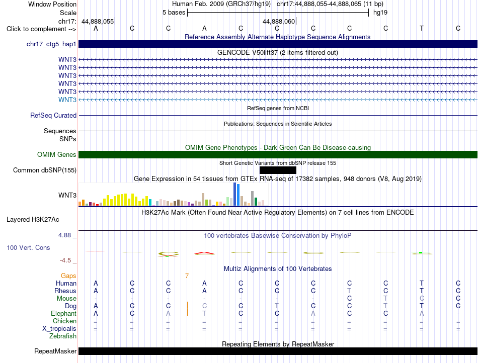
Task: Click the Human alignment row label
Action: (66, 283)
